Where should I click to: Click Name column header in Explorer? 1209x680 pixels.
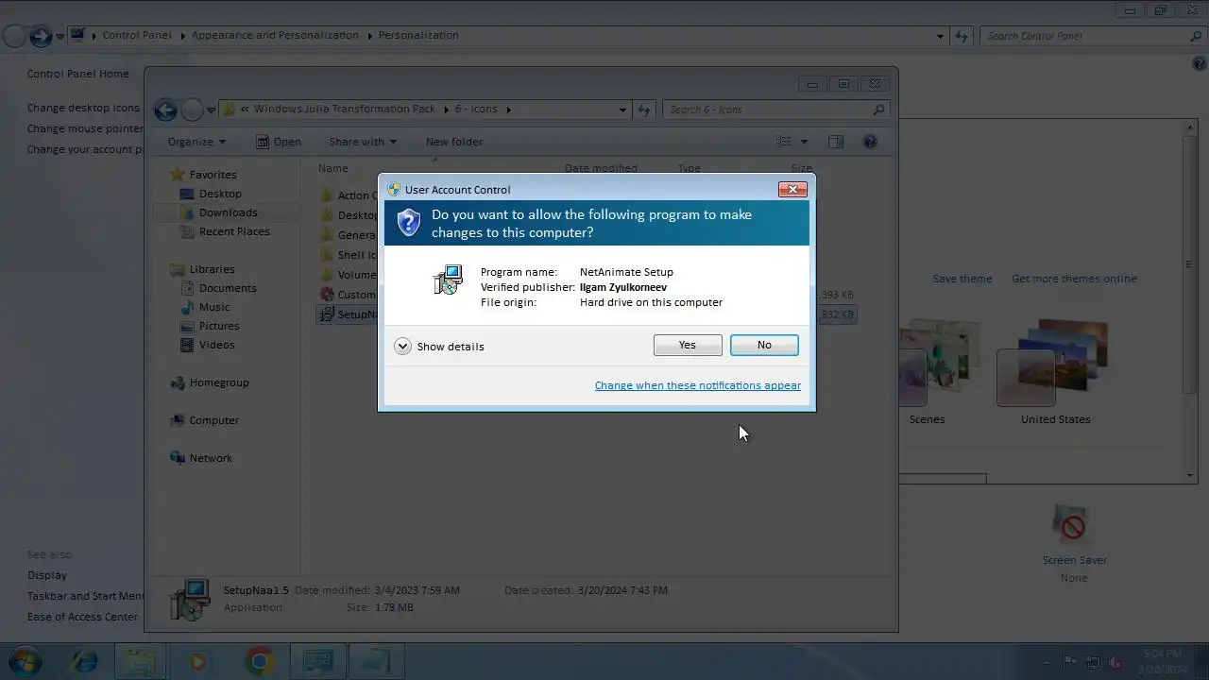(333, 168)
